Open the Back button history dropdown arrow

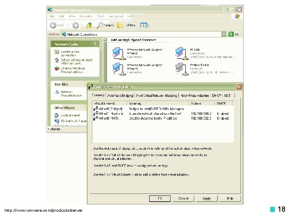(68, 25)
